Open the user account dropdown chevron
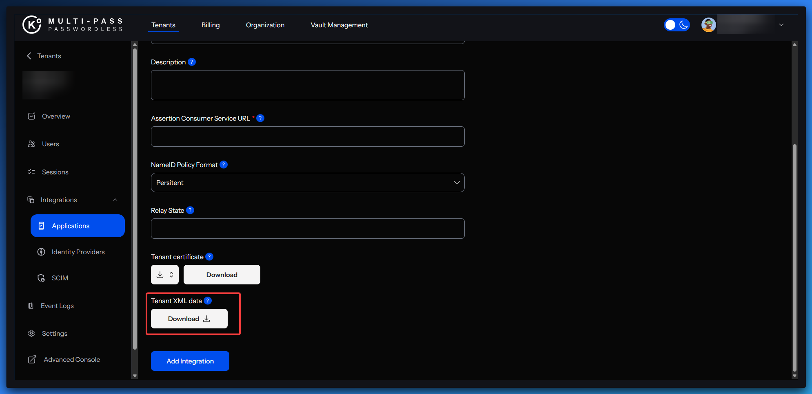 [781, 25]
